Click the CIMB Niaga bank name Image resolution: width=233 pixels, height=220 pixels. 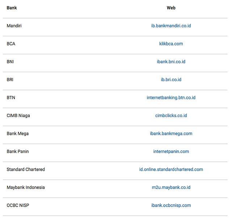coord(18,116)
